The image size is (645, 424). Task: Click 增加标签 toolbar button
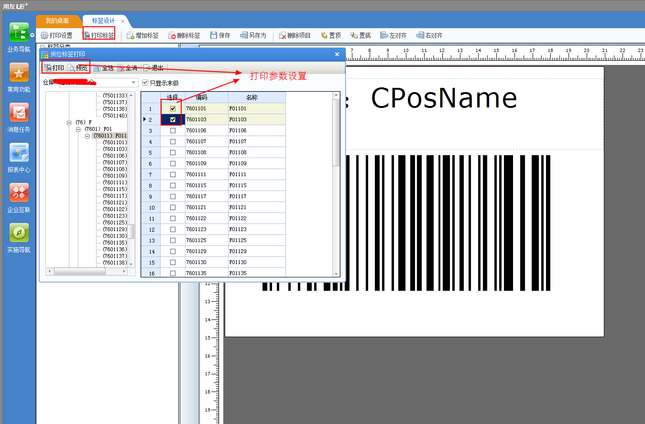click(x=142, y=35)
